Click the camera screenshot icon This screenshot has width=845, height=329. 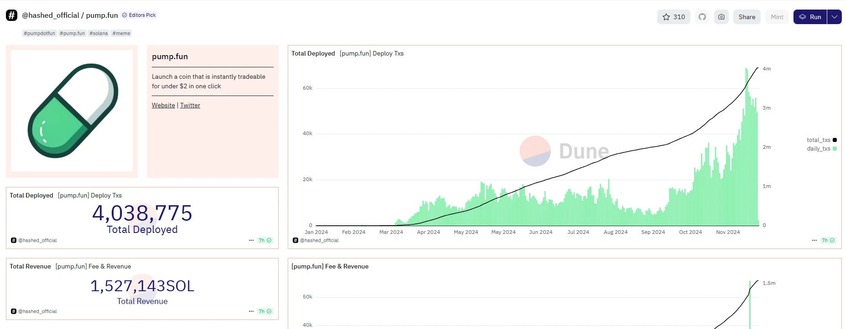[721, 17]
